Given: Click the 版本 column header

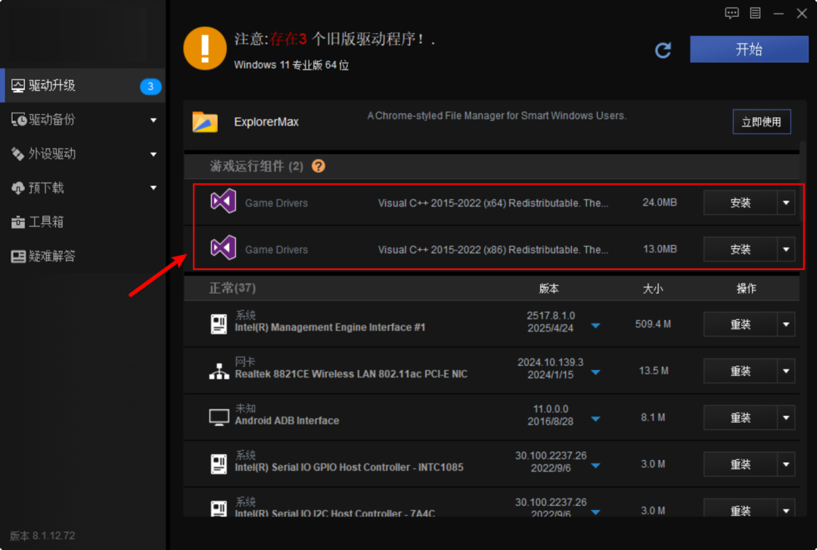Looking at the screenshot, I should pyautogui.click(x=548, y=288).
